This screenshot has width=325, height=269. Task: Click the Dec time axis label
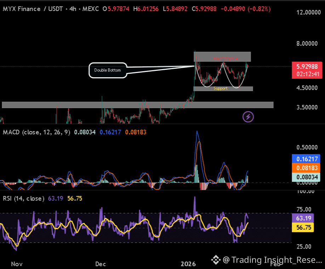101,264
